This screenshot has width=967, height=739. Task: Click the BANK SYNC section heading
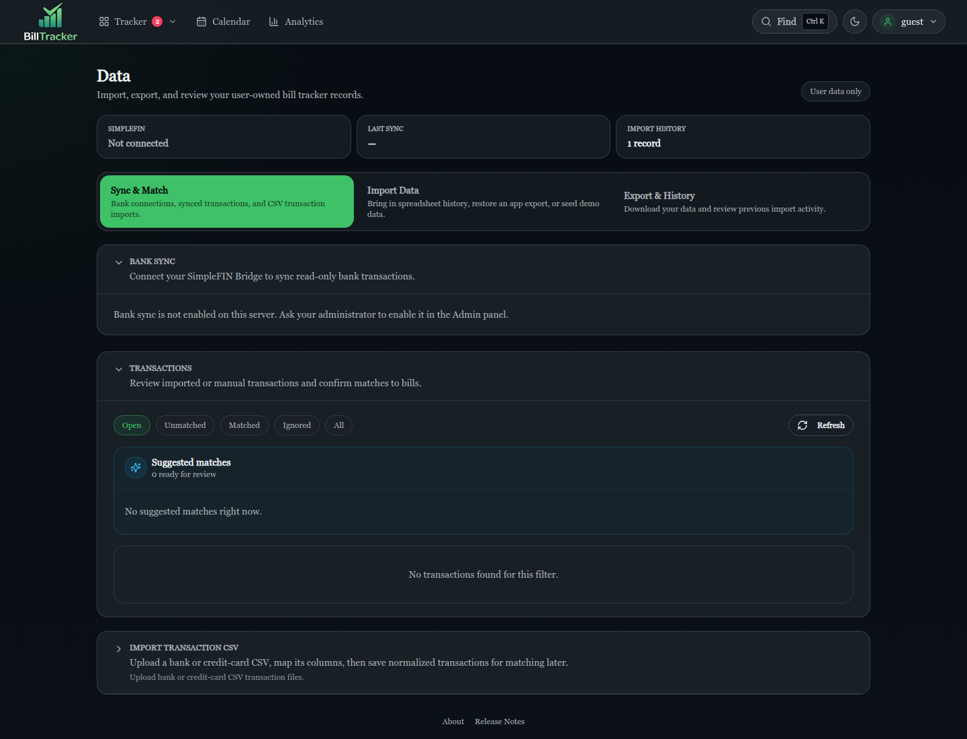[x=152, y=261]
